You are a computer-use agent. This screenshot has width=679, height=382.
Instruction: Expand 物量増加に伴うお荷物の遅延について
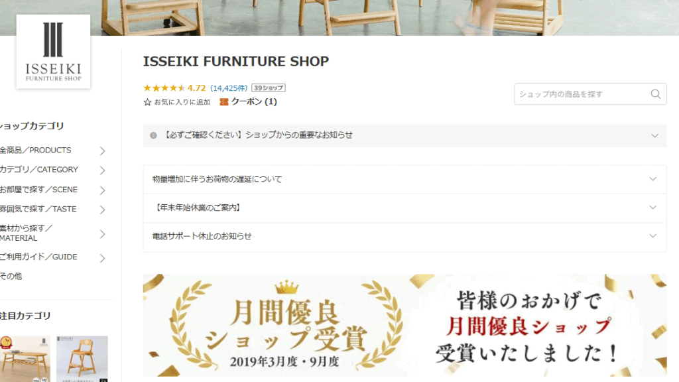click(x=405, y=179)
